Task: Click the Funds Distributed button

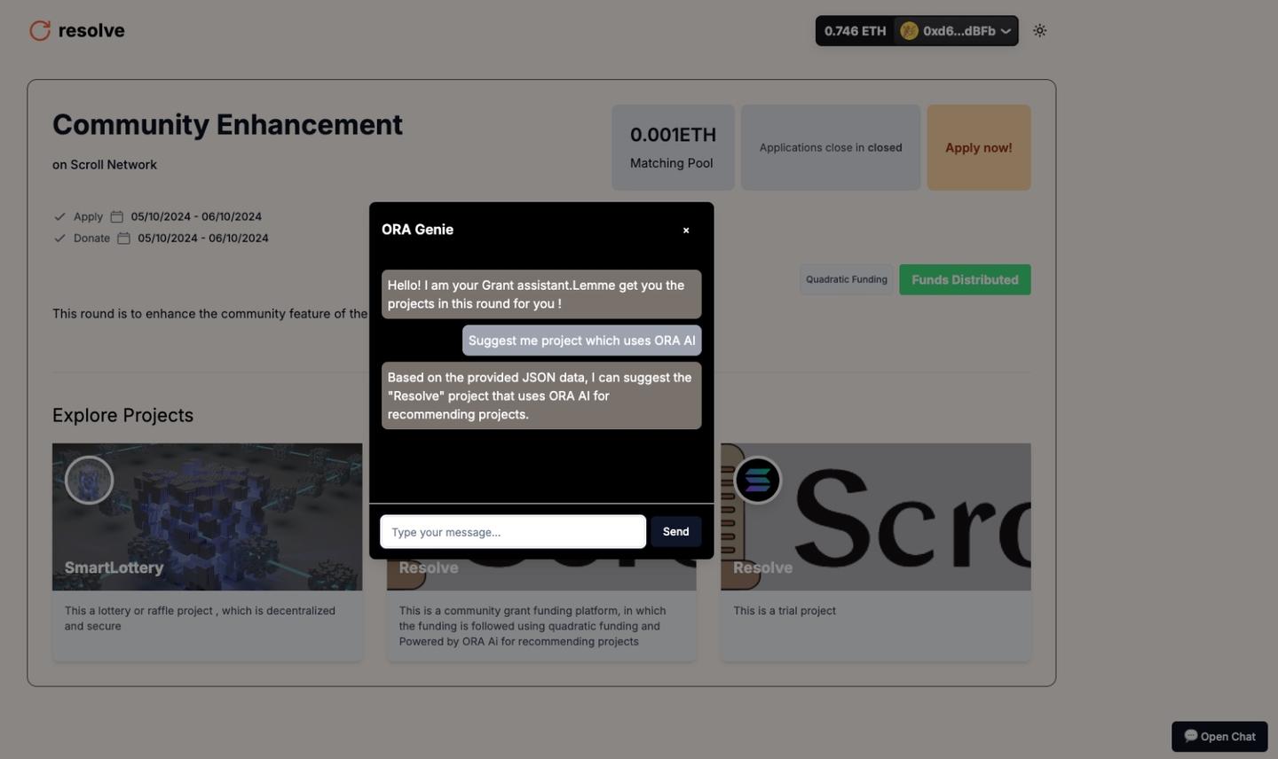Action: click(965, 280)
